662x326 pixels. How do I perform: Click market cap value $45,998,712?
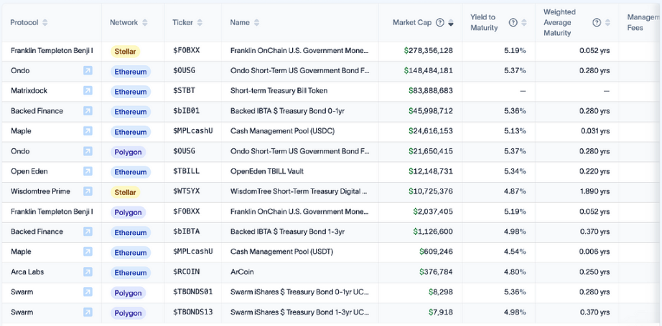tap(431, 111)
